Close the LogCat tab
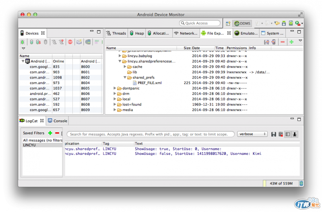322x212 pixels. click(42, 121)
